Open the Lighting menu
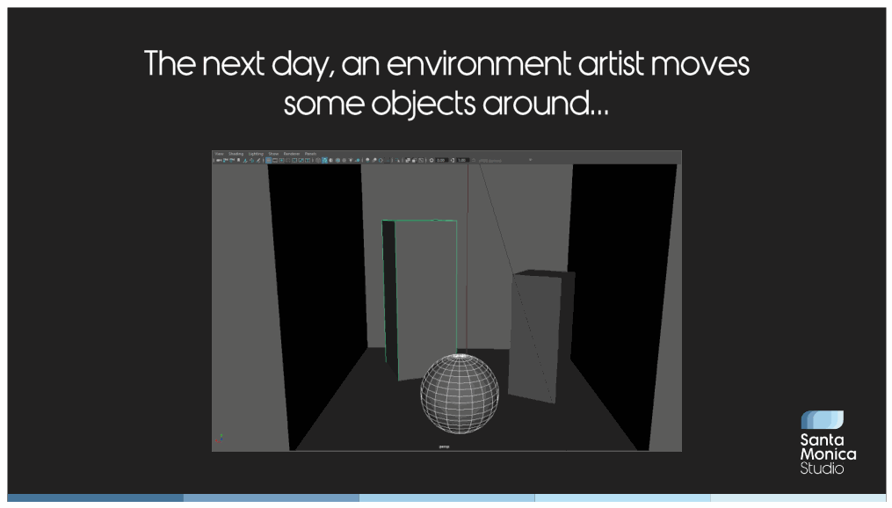892x508 pixels. pos(256,154)
